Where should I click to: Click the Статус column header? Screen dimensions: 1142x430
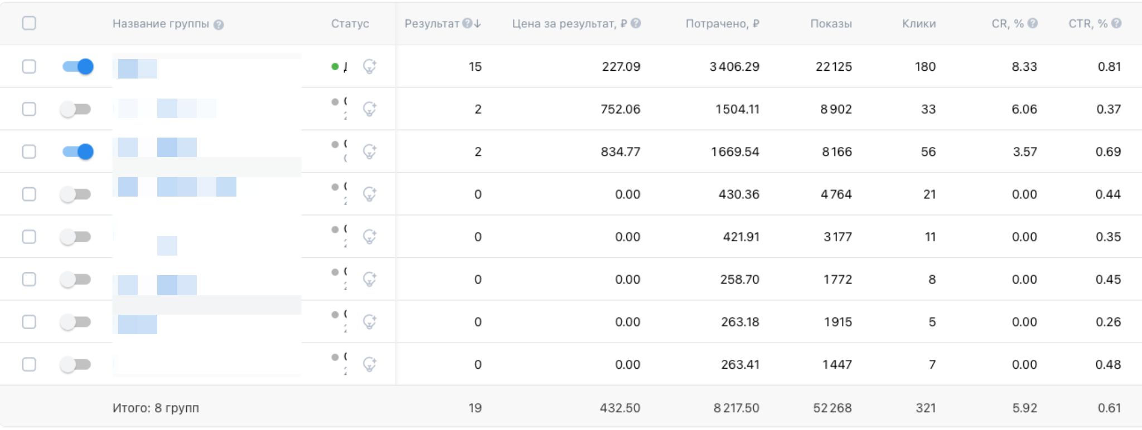click(x=350, y=24)
